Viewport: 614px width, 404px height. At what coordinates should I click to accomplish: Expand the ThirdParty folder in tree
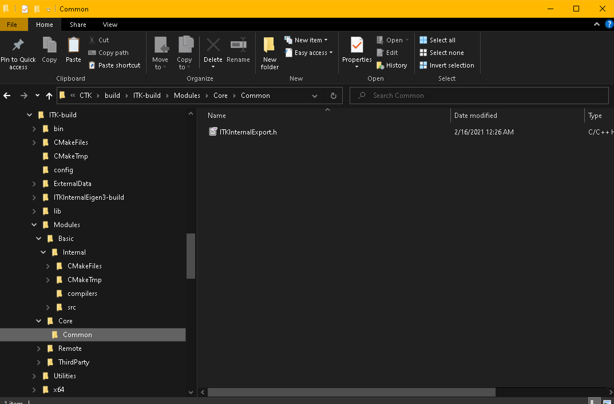39,362
